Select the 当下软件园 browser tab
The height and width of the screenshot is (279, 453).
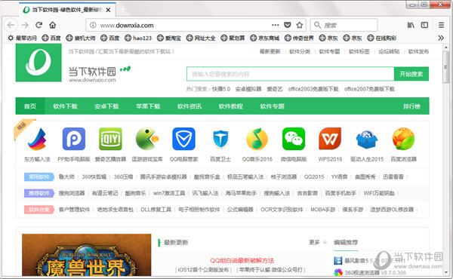coord(67,10)
